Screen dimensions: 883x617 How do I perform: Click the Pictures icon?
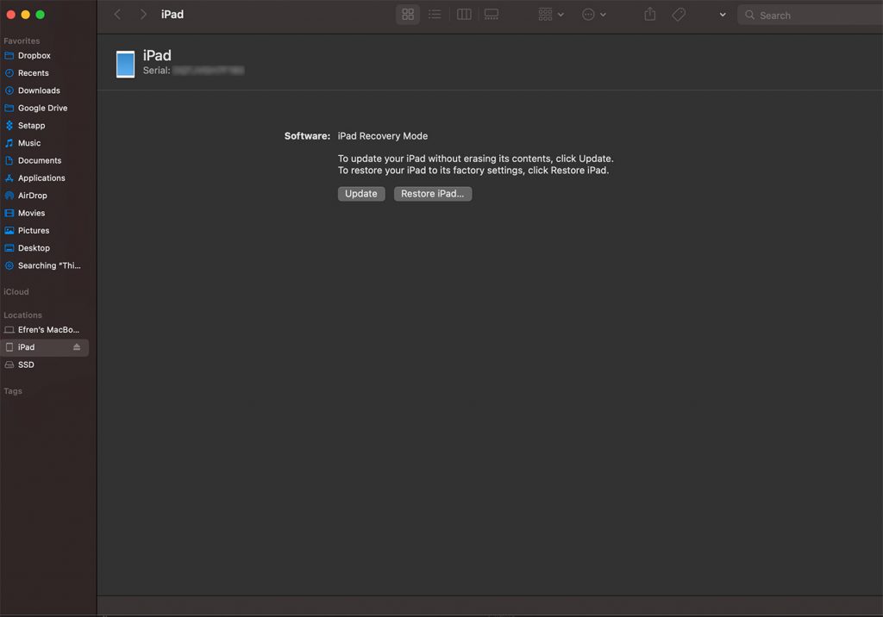click(9, 230)
